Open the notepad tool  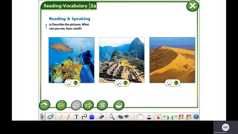139,117
